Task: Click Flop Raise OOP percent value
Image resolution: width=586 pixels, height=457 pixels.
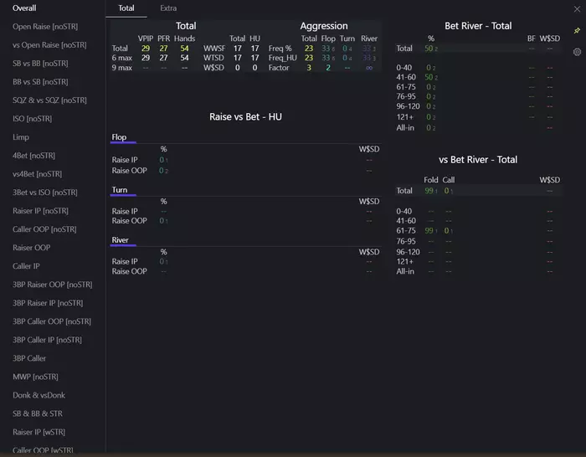Action: (x=162, y=171)
